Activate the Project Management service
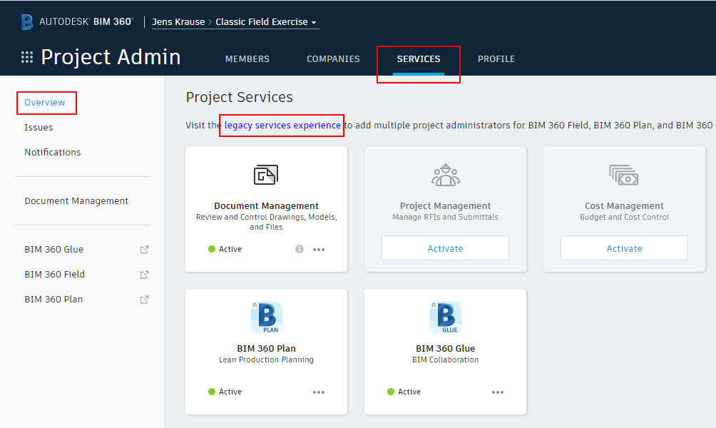Viewport: 716px width, 428px height. coord(445,248)
